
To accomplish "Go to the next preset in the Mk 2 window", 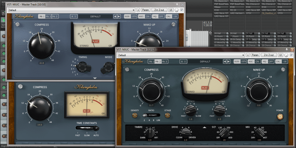I will tap(228, 62).
